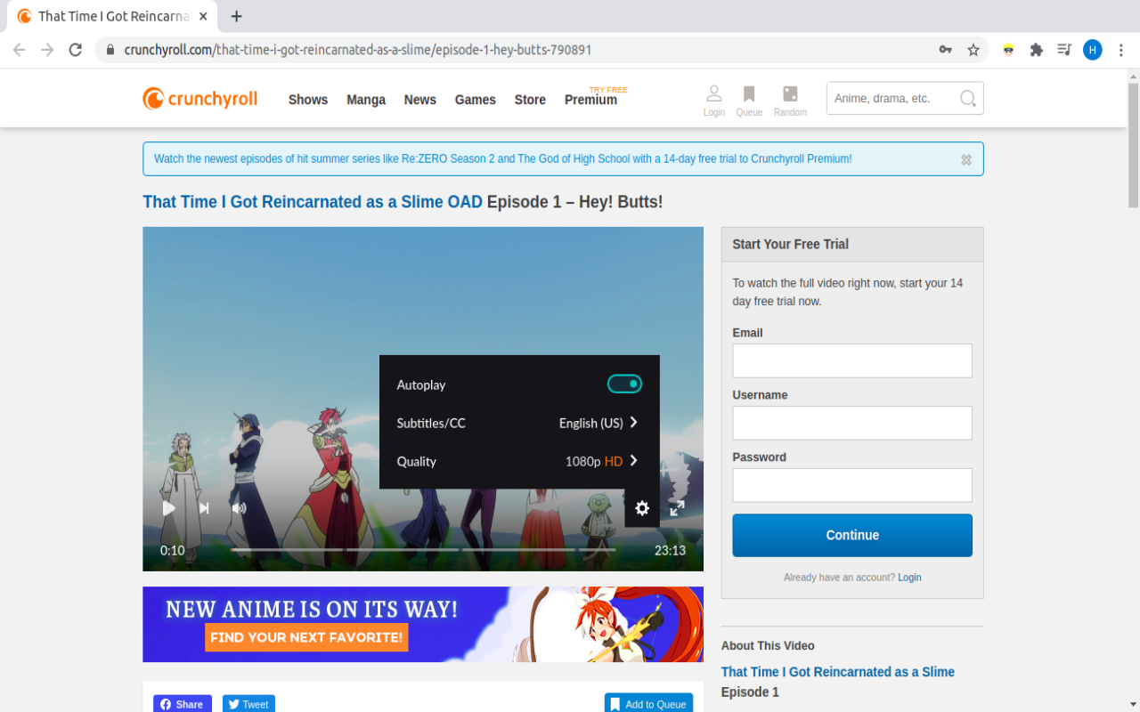
Task: Follow the Login link under the form
Action: tap(909, 578)
